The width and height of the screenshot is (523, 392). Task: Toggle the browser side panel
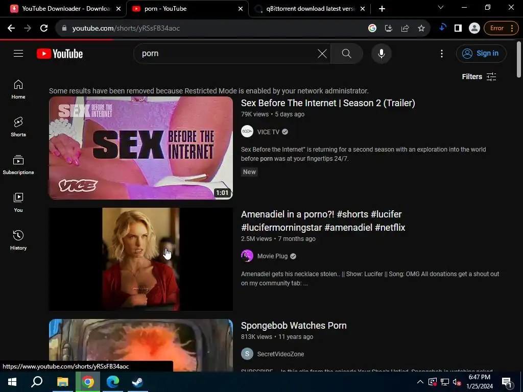pyautogui.click(x=458, y=29)
